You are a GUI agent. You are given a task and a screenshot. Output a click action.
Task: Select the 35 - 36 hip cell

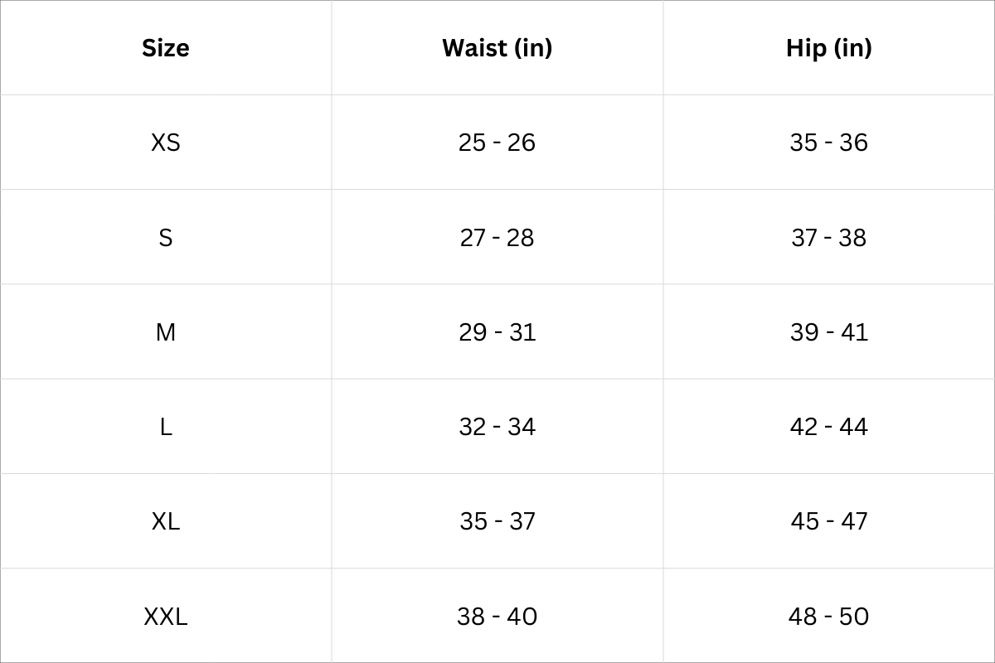828,143
